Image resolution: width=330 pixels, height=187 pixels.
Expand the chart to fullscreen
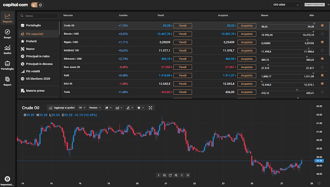pos(150,108)
